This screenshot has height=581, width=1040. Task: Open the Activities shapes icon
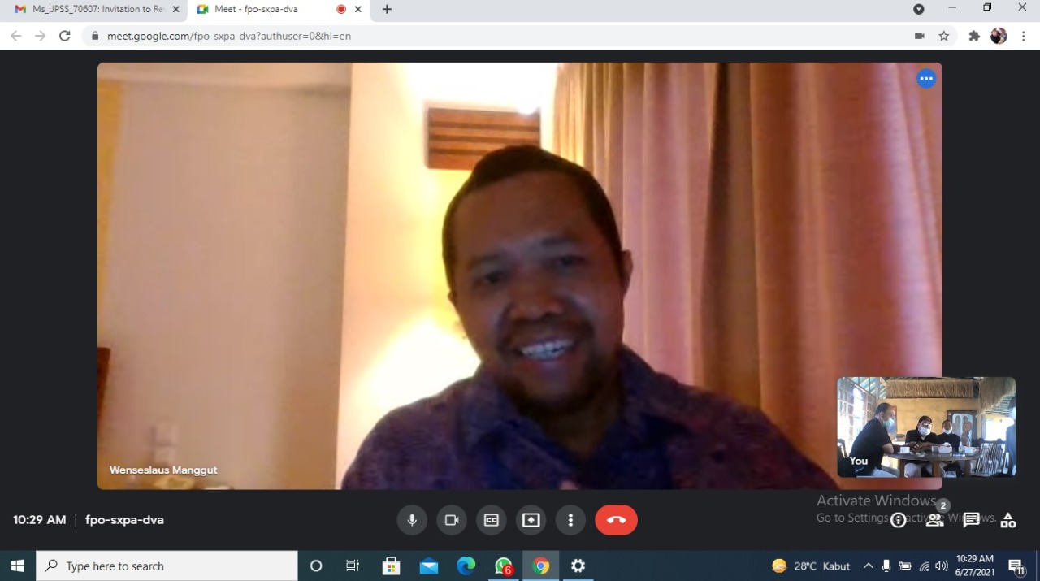click(x=1008, y=520)
